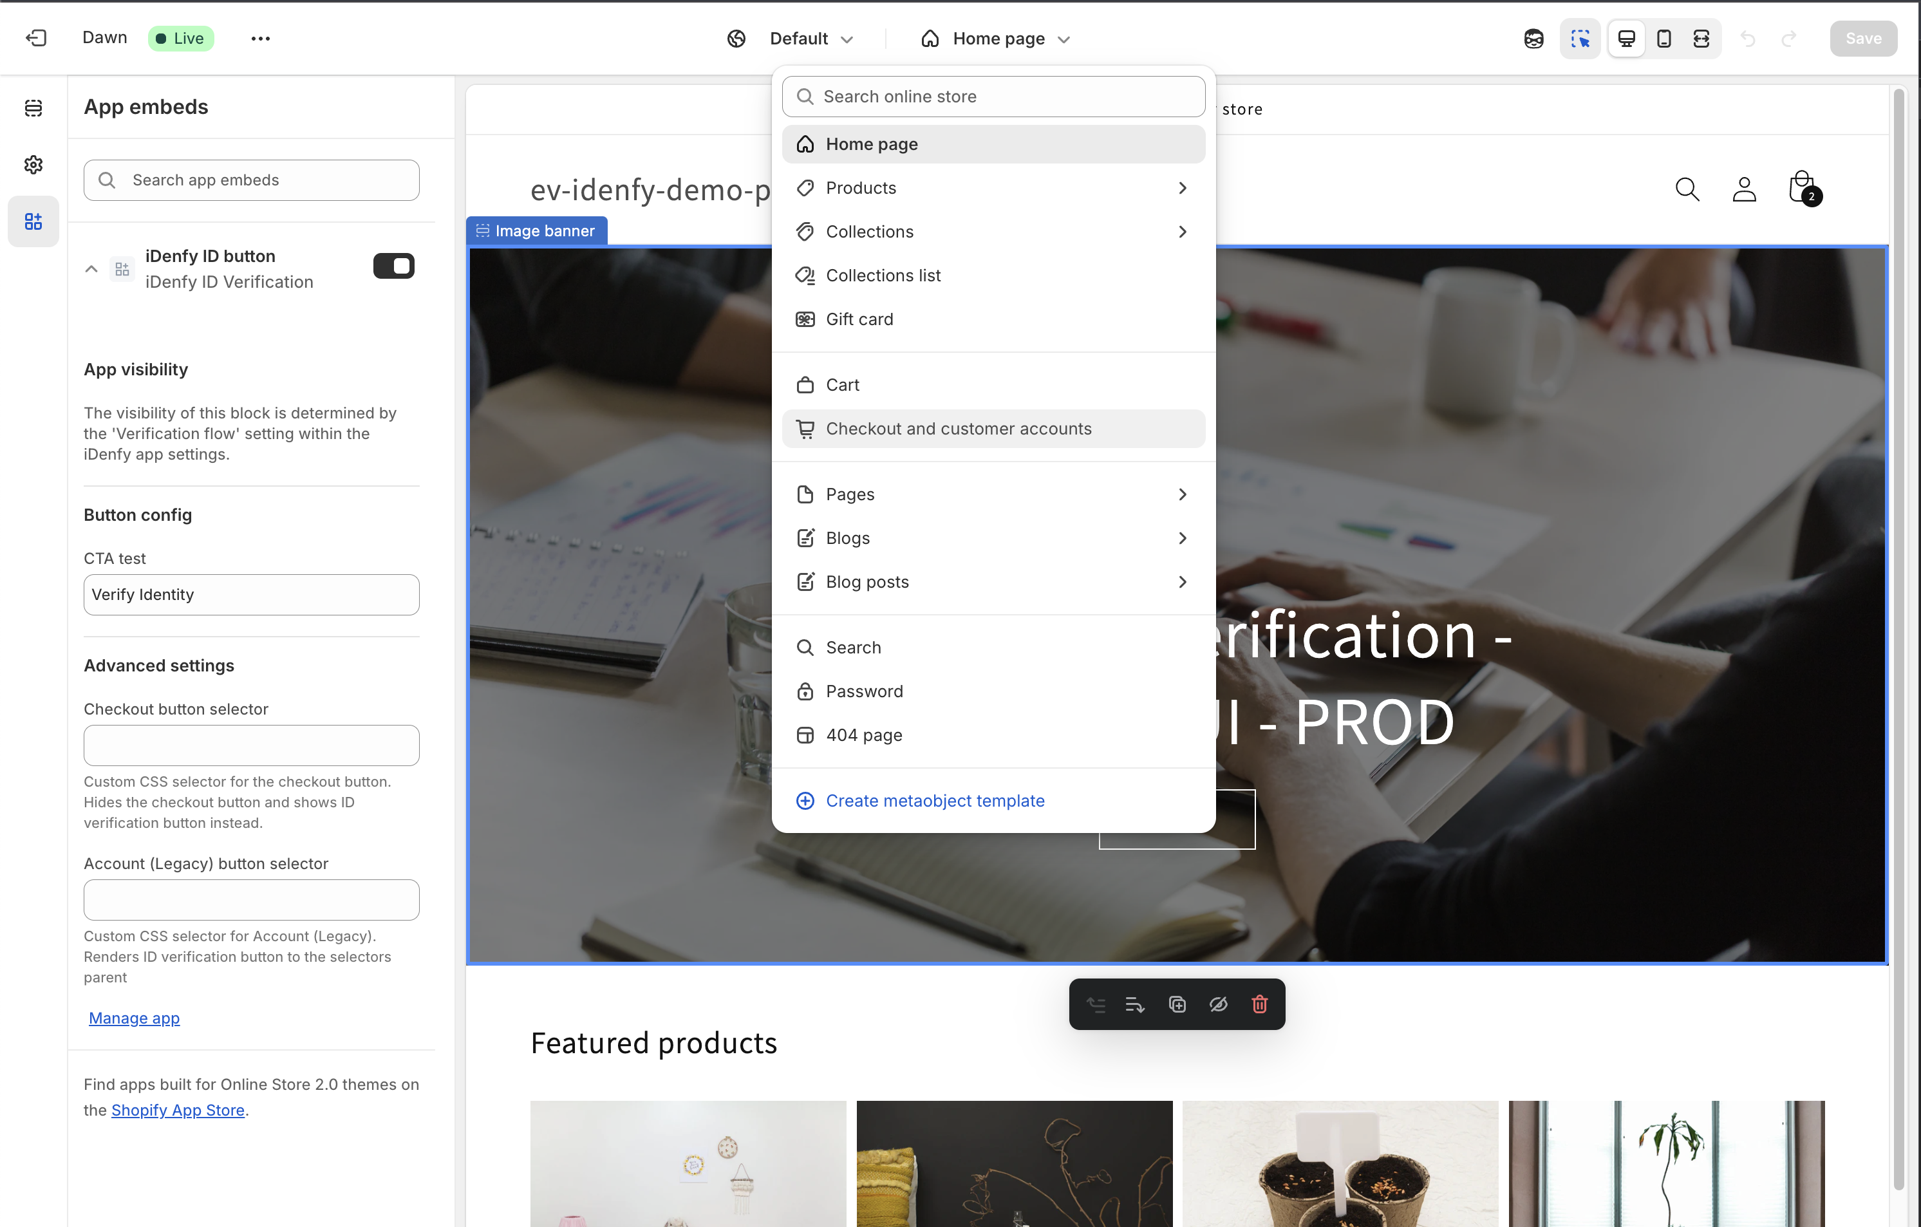The width and height of the screenshot is (1921, 1227).
Task: Choose the 404 page menu entry
Action: point(864,735)
